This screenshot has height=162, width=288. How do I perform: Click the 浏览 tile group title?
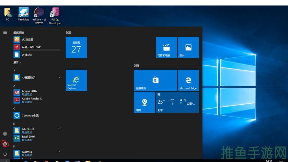pos(136,65)
